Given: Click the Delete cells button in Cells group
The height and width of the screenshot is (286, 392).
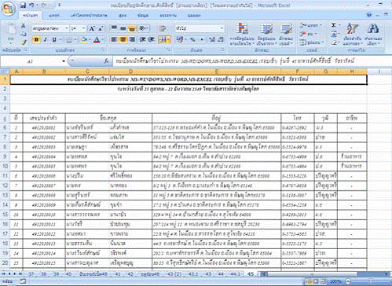Looking at the screenshot, I should [x=309, y=34].
